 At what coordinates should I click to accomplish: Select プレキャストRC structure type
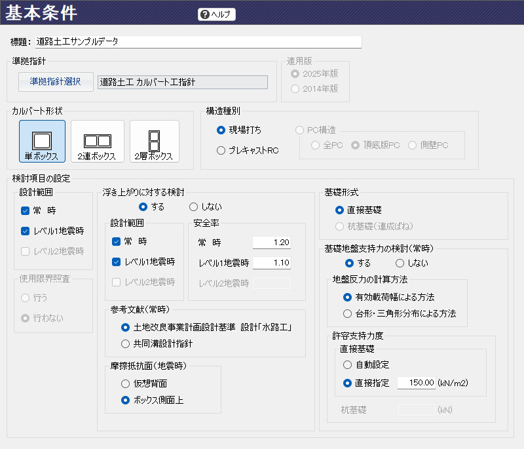coord(221,151)
